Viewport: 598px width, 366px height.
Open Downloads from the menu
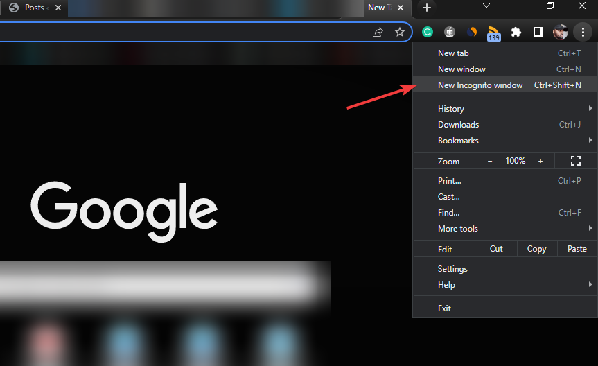click(x=505, y=125)
